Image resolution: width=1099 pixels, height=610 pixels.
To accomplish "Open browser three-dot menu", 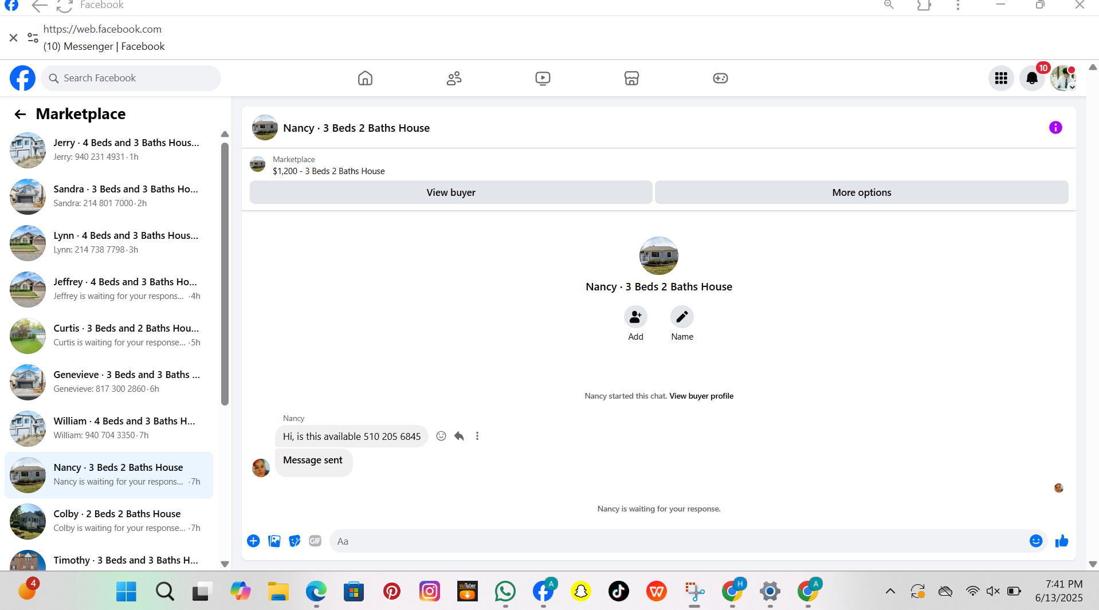I will [x=958, y=5].
